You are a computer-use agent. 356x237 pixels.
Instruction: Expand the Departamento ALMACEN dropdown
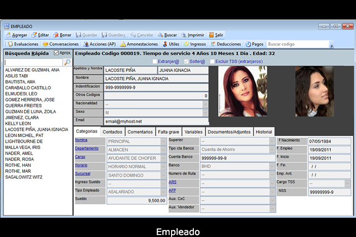[164, 150]
